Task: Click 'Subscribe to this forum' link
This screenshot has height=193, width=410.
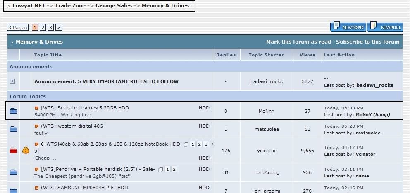Action: [367, 42]
